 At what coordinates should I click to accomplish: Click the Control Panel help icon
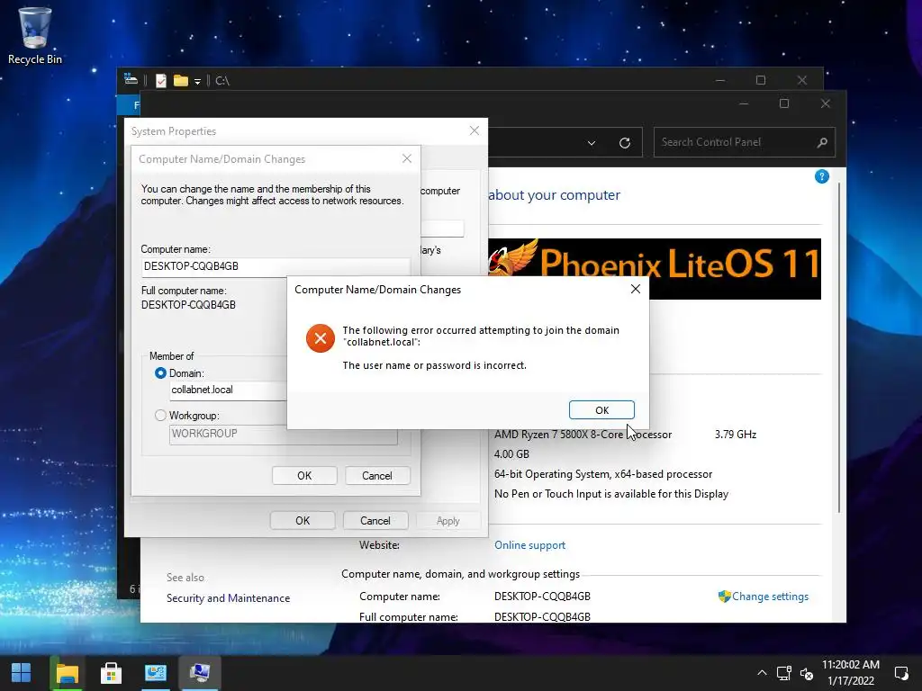tap(821, 176)
